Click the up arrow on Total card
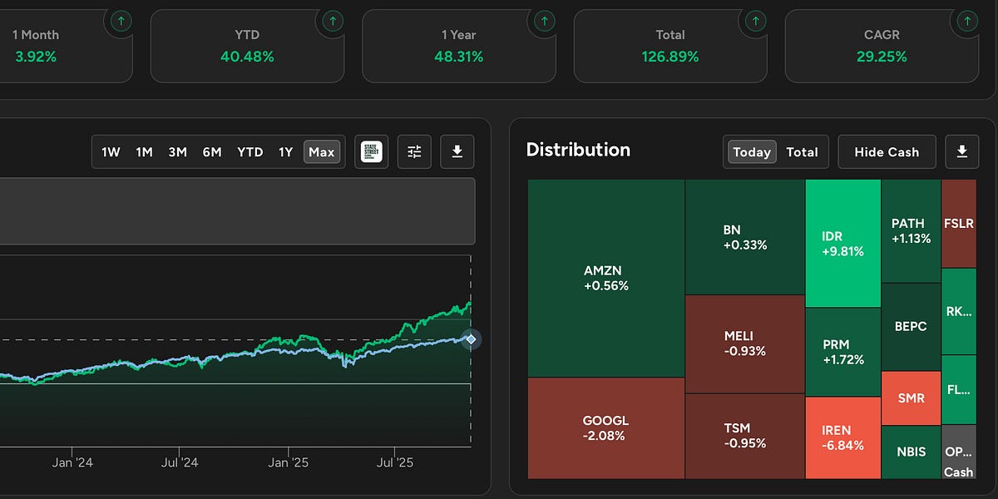Viewport: 998px width, 499px height. (x=757, y=21)
